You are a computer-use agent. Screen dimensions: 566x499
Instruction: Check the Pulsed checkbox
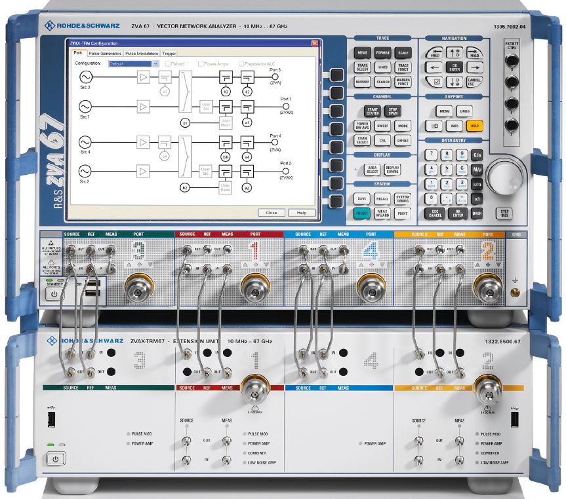pos(167,64)
